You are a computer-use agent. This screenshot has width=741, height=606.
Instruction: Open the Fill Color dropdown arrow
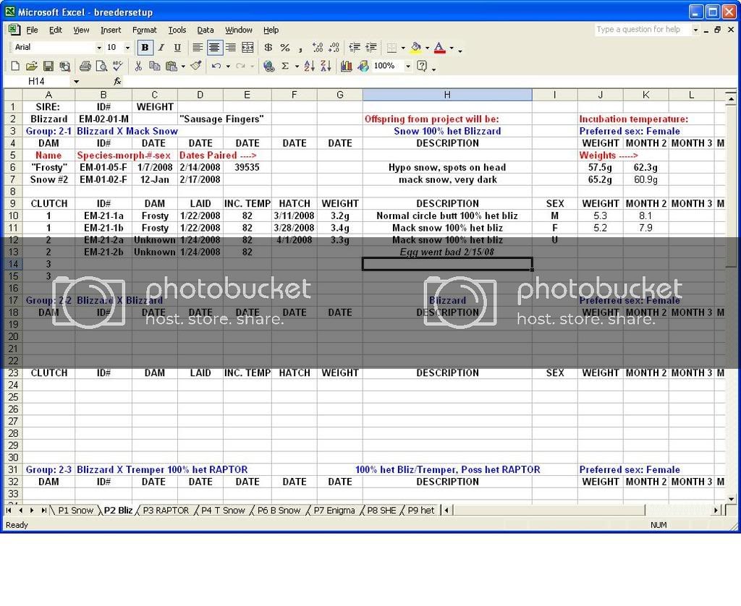(425, 48)
